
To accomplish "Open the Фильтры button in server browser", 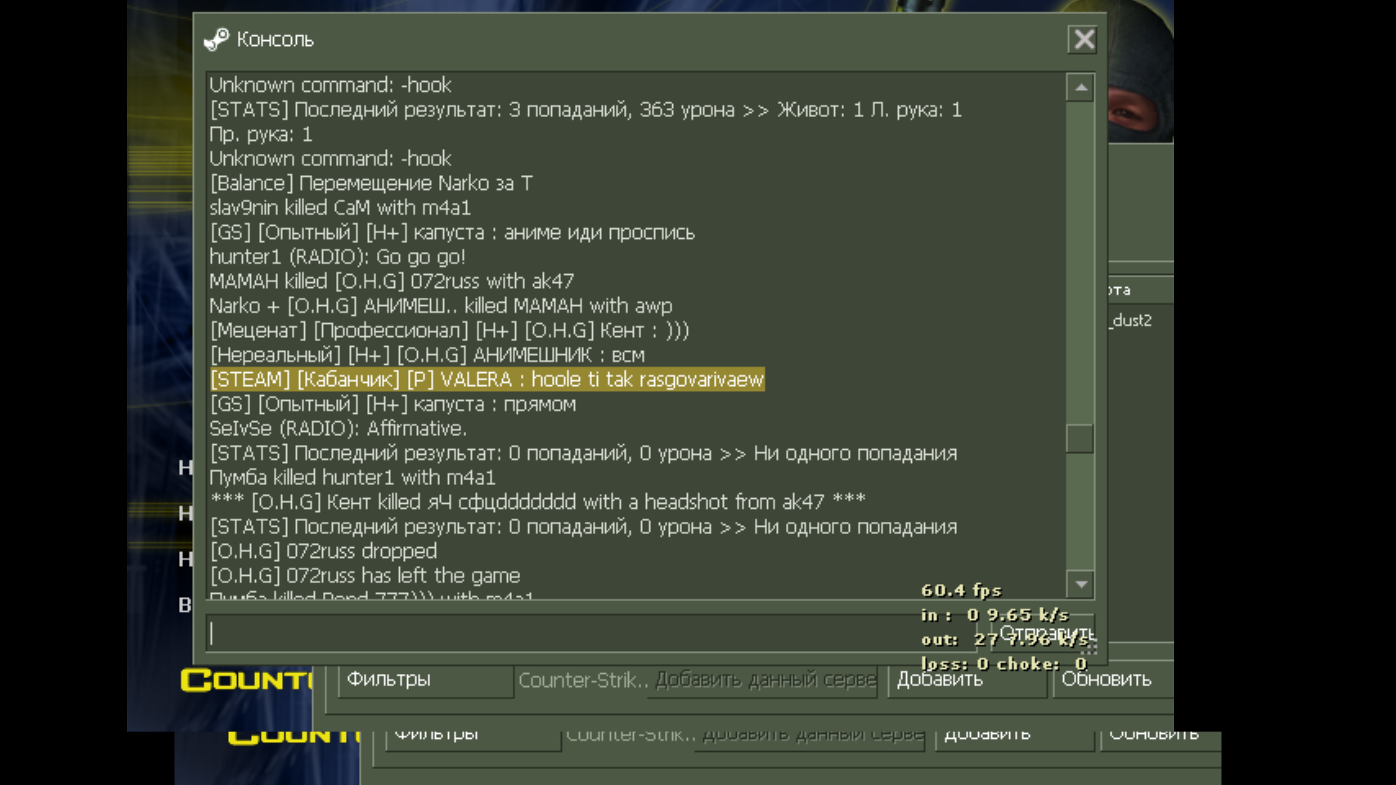I will point(425,680).
